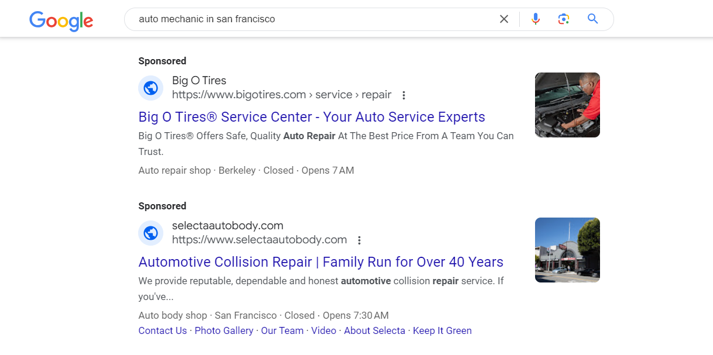Viewport: 713px width, 355px height.
Task: Click the selectaautobody.com globe favicon
Action: [150, 233]
